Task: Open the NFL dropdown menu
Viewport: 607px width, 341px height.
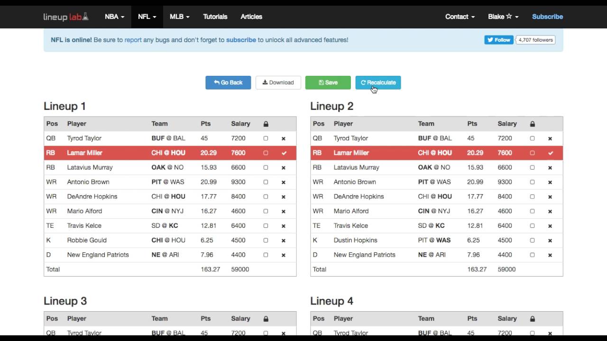Action: click(147, 17)
